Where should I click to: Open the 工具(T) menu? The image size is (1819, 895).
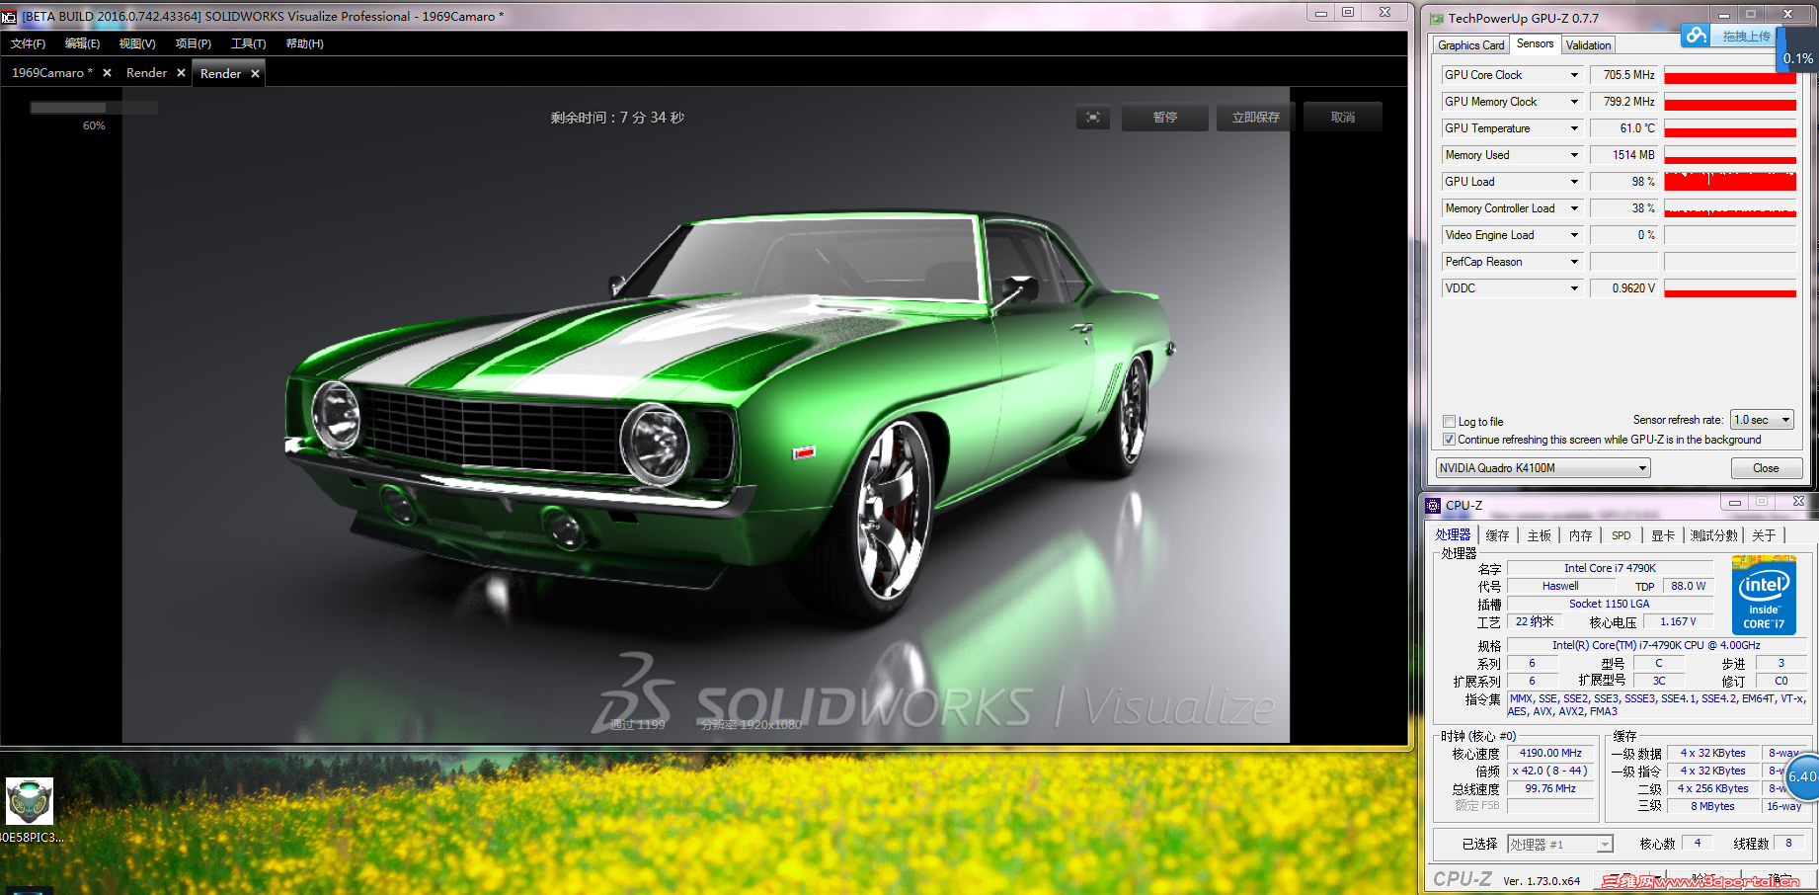point(249,43)
